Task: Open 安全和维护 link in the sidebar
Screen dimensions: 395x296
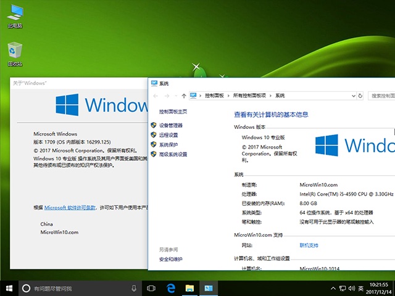Action: pos(171,259)
